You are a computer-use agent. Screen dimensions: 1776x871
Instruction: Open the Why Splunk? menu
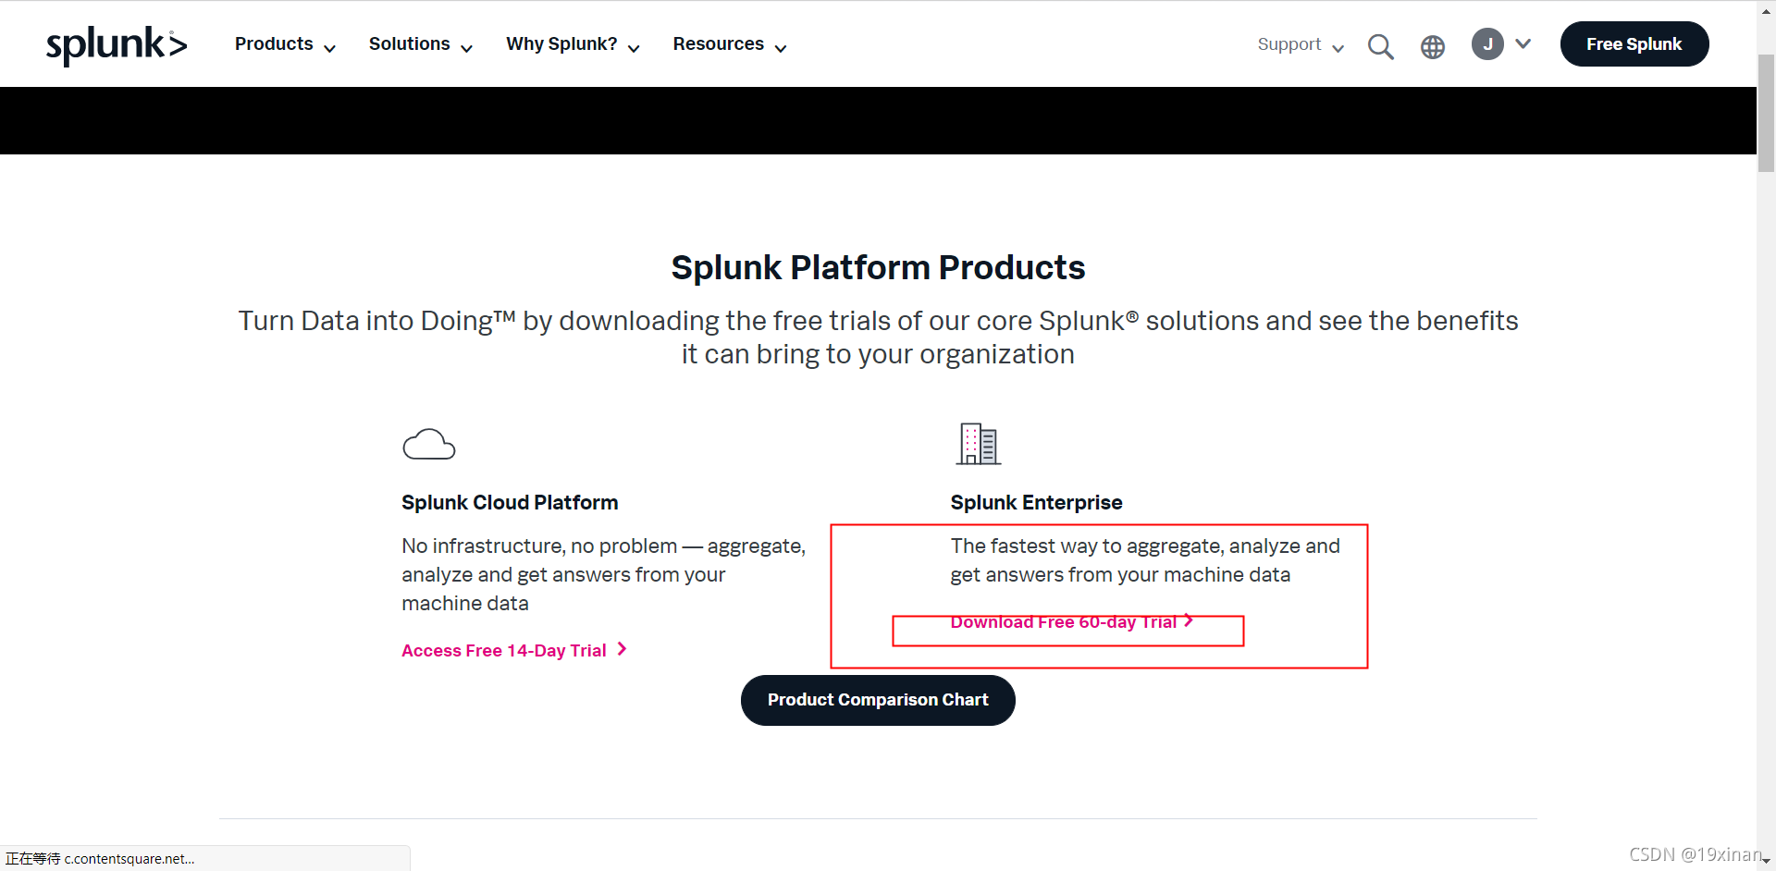tap(573, 44)
